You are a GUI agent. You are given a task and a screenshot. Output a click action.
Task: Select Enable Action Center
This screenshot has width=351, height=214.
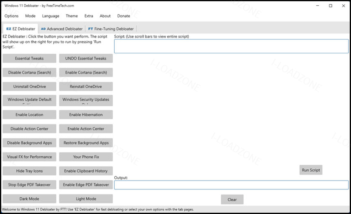(x=86, y=129)
